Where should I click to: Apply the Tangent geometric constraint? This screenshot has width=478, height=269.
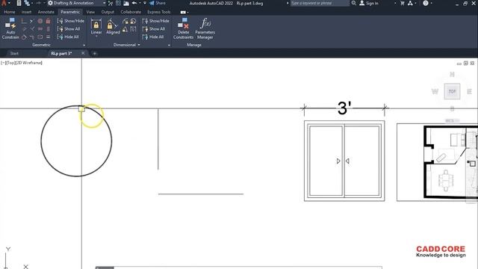(x=24, y=37)
